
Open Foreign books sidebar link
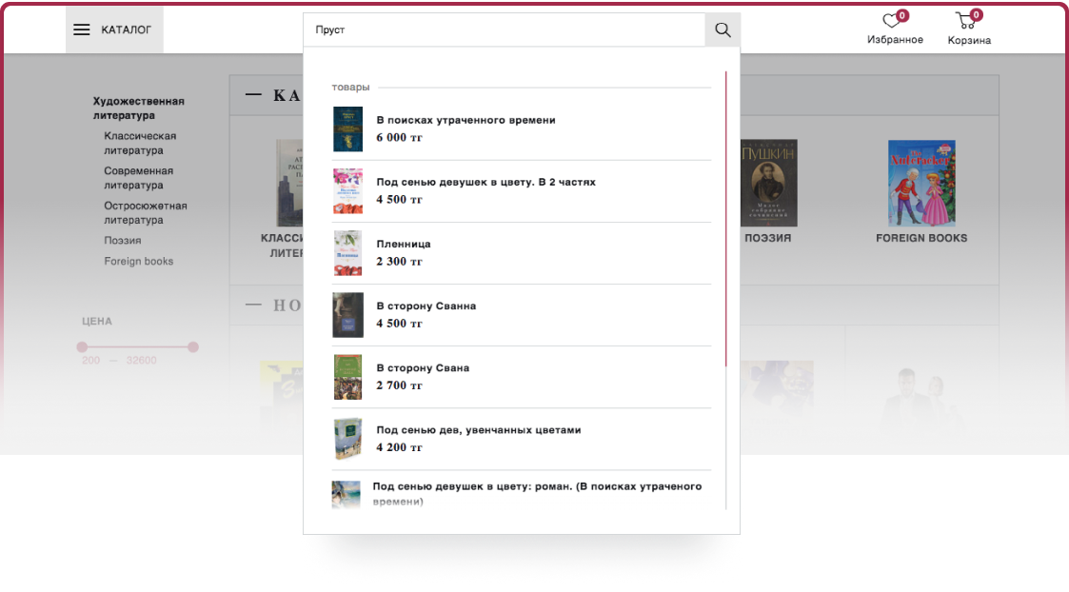click(x=138, y=261)
